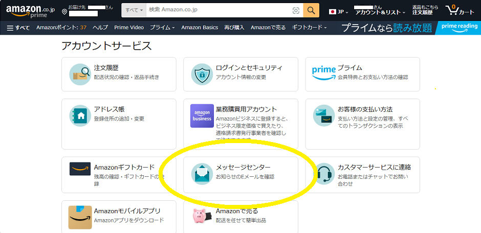Click the カート label next to cart
Viewport: 481px width, 233px height.
467,12
